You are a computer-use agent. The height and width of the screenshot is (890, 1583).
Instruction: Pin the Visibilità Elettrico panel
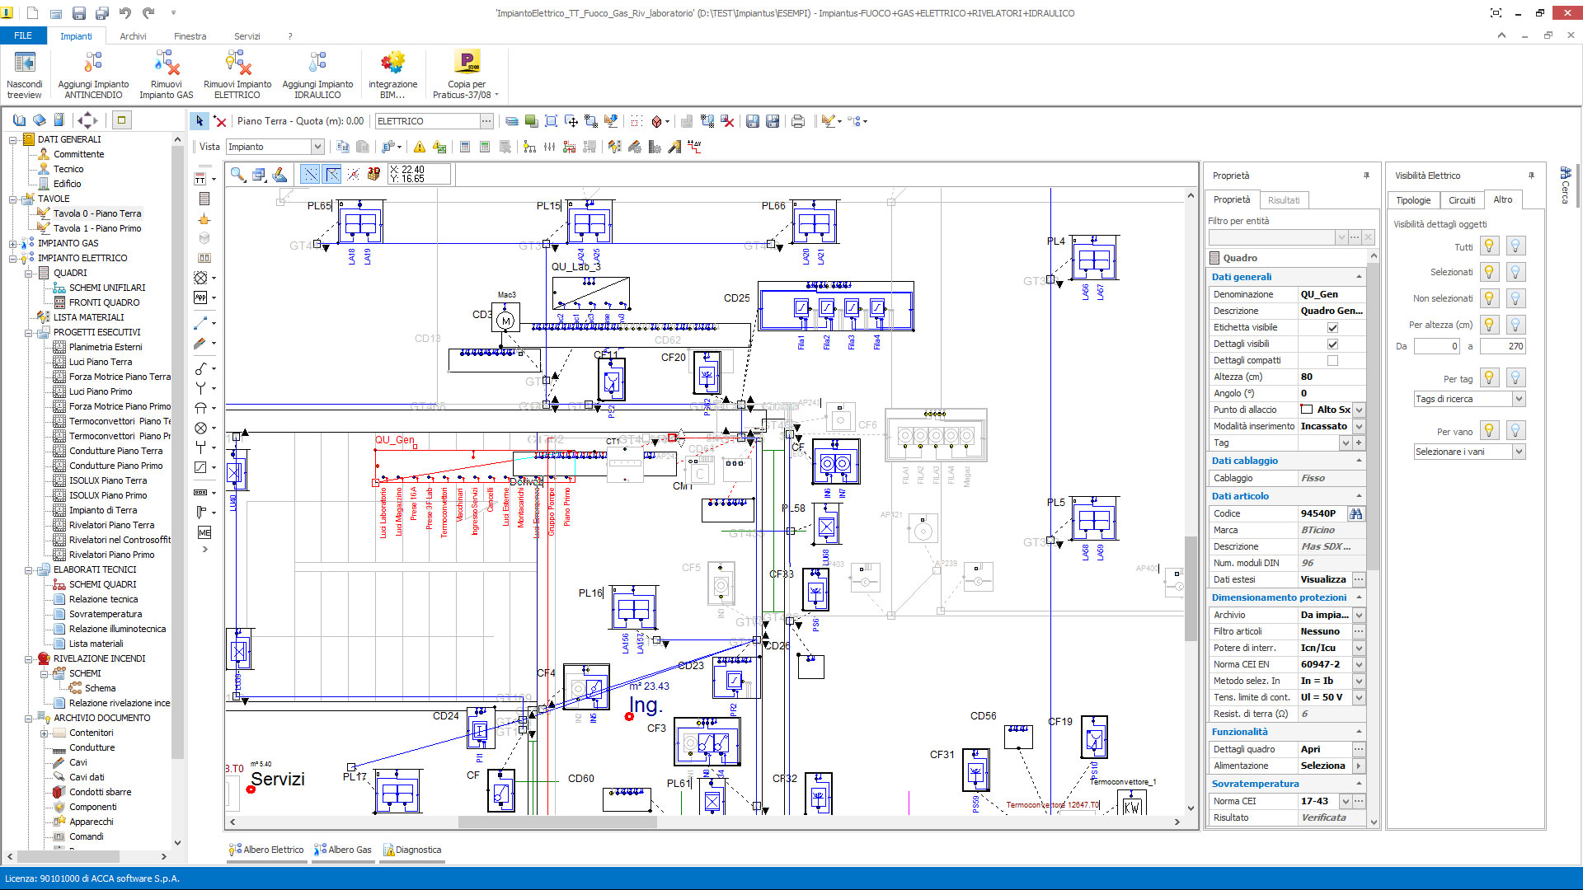1531,176
